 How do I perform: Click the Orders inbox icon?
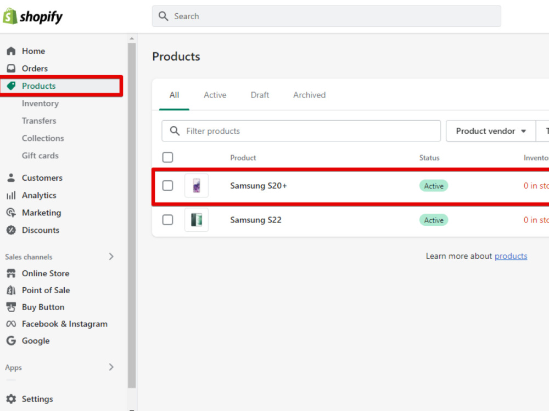coord(11,68)
